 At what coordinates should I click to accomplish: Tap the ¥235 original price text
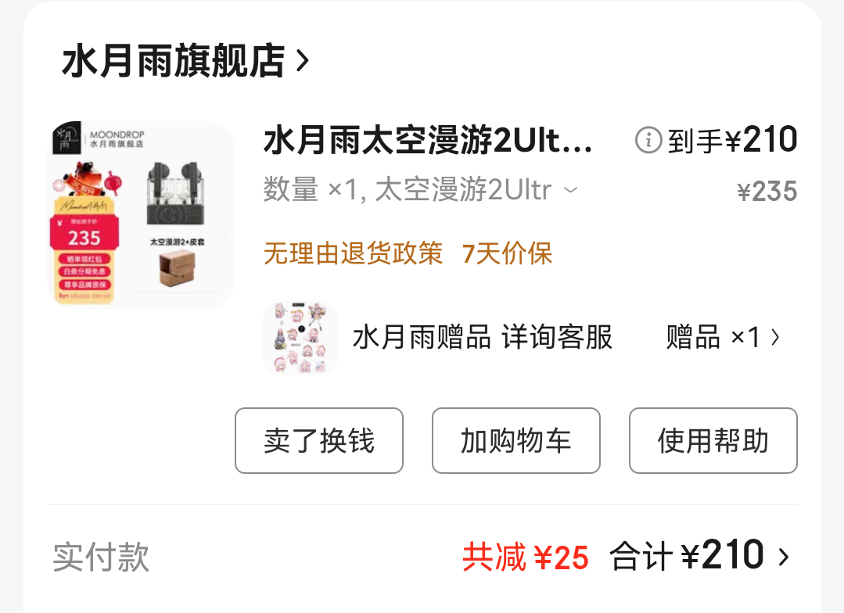(767, 191)
